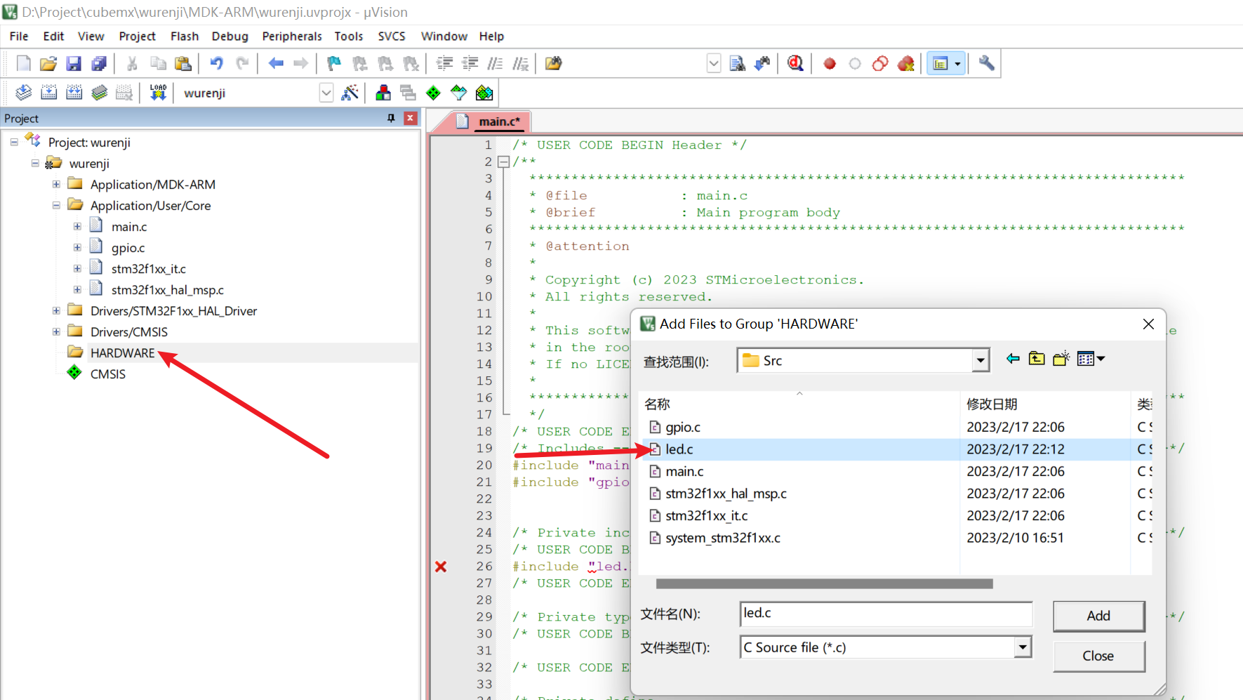
Task: Click the Find document icon beside search box
Action: [x=737, y=63]
